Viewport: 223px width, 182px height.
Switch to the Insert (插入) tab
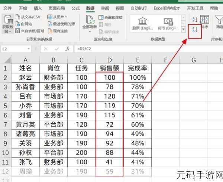[x=38, y=8]
